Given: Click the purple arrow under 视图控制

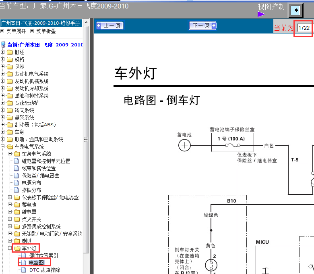Looking at the screenshot, I should 261,14.
